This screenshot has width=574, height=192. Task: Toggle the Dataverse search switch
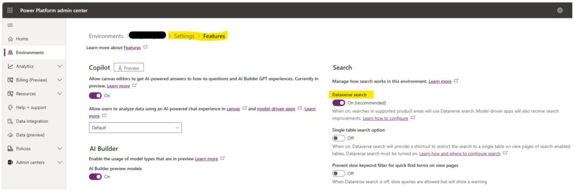[x=339, y=103]
